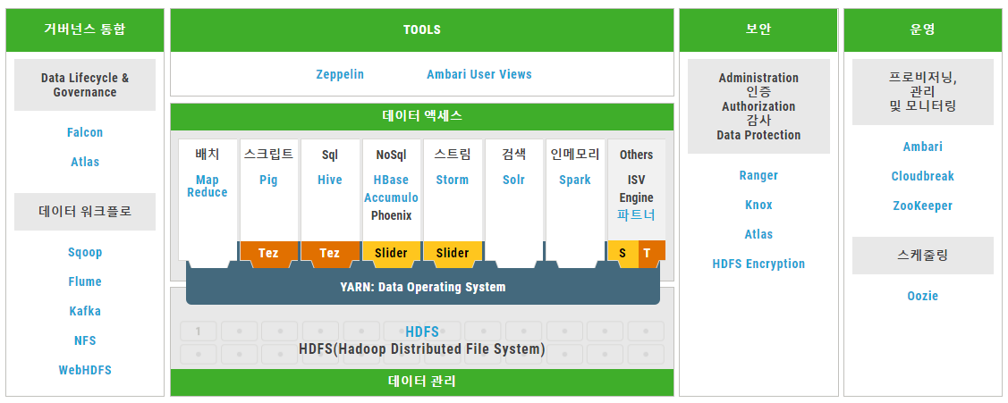Open the Knox link
This screenshot has height=403, width=1008.
click(758, 205)
